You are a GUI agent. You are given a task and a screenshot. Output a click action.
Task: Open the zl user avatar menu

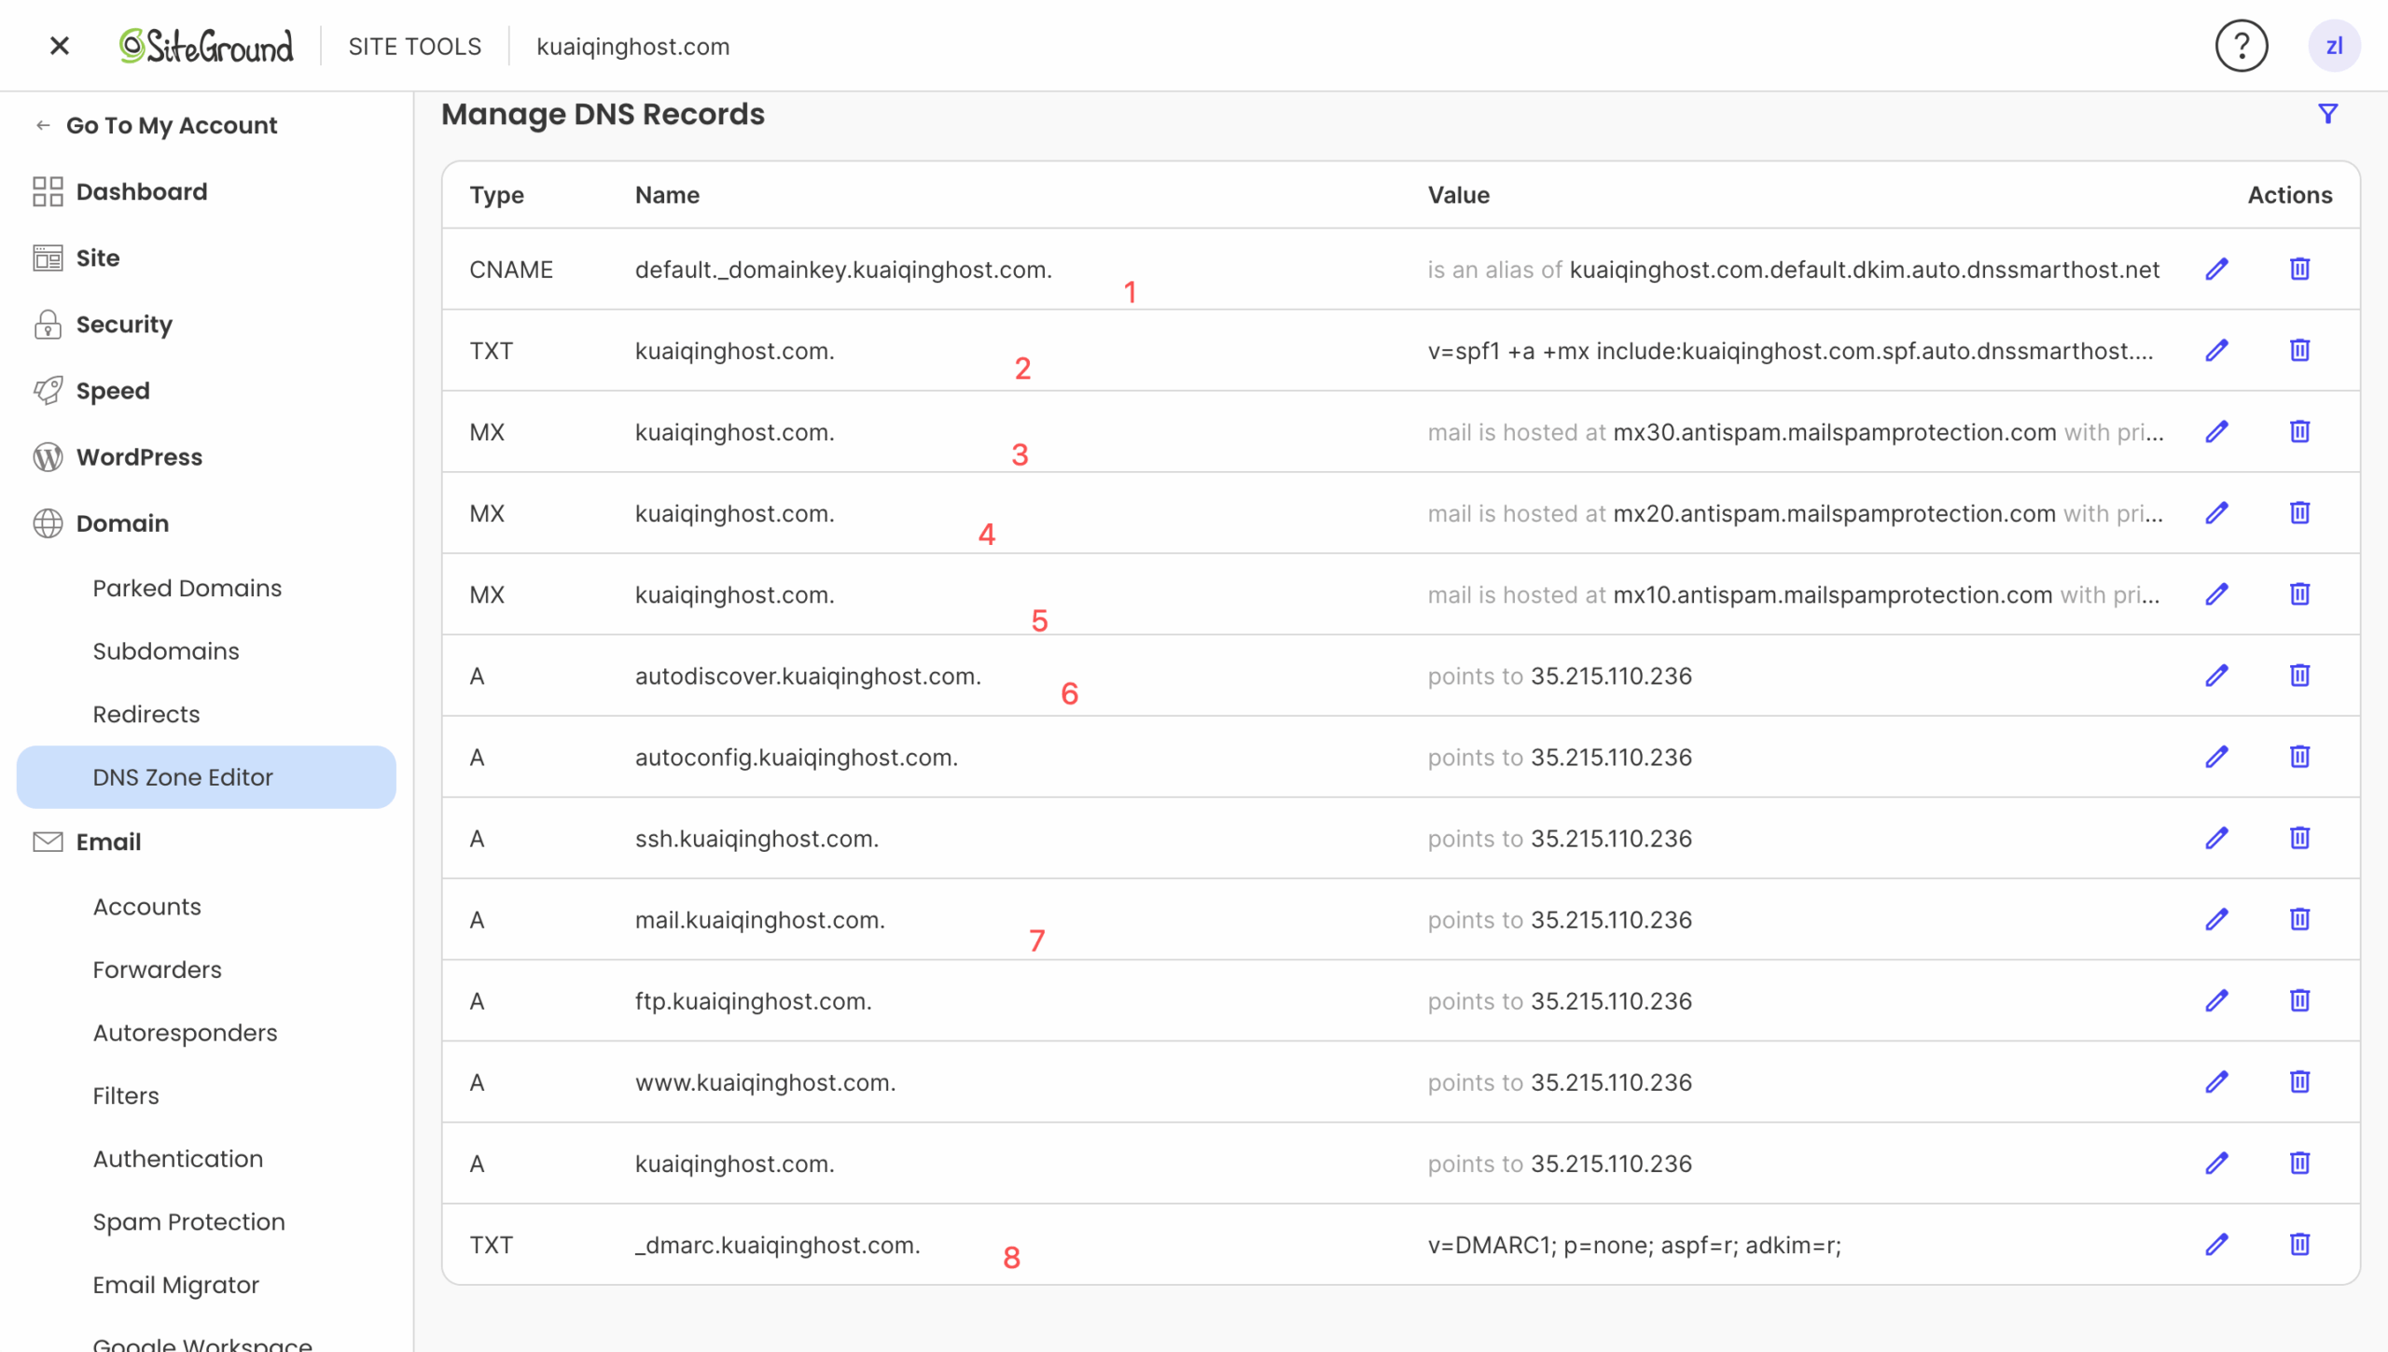point(2333,46)
